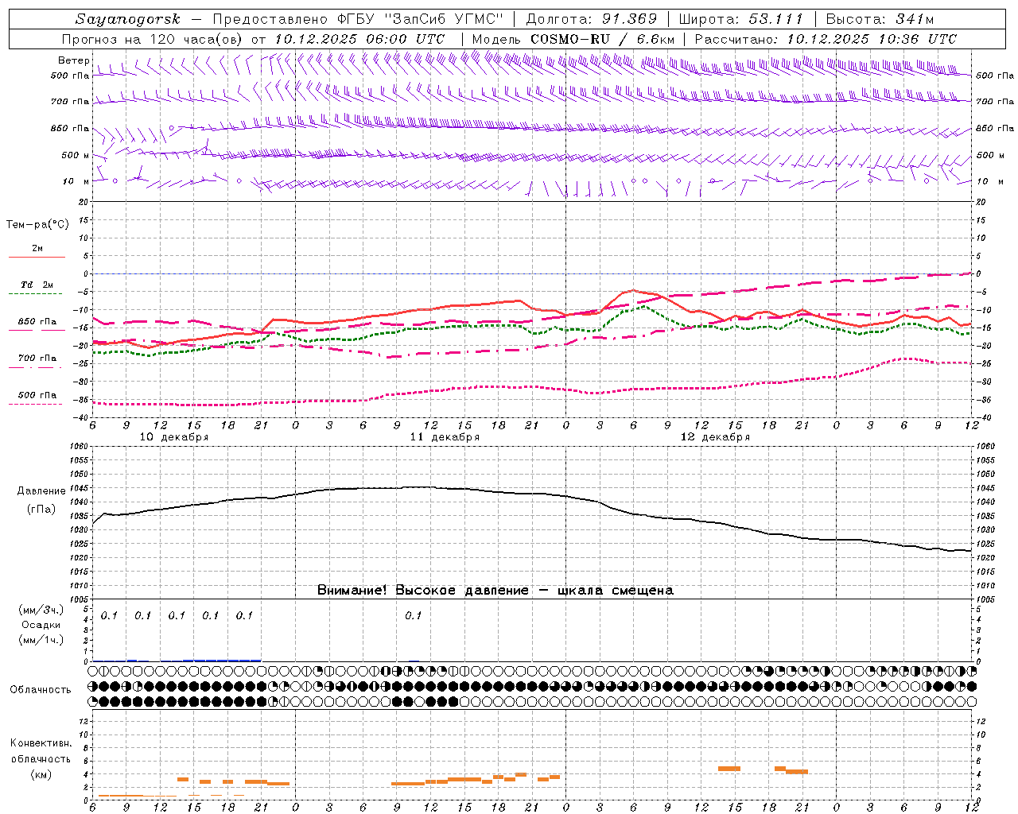The height and width of the screenshot is (814, 1018).
Task: Click the (гПа) pressure unit label
Action: 41,509
